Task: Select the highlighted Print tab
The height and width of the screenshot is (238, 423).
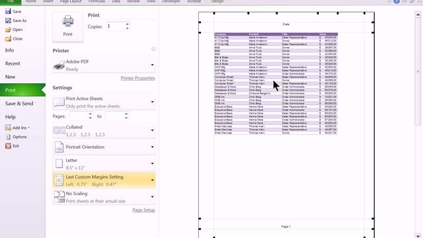Action: (x=22, y=90)
